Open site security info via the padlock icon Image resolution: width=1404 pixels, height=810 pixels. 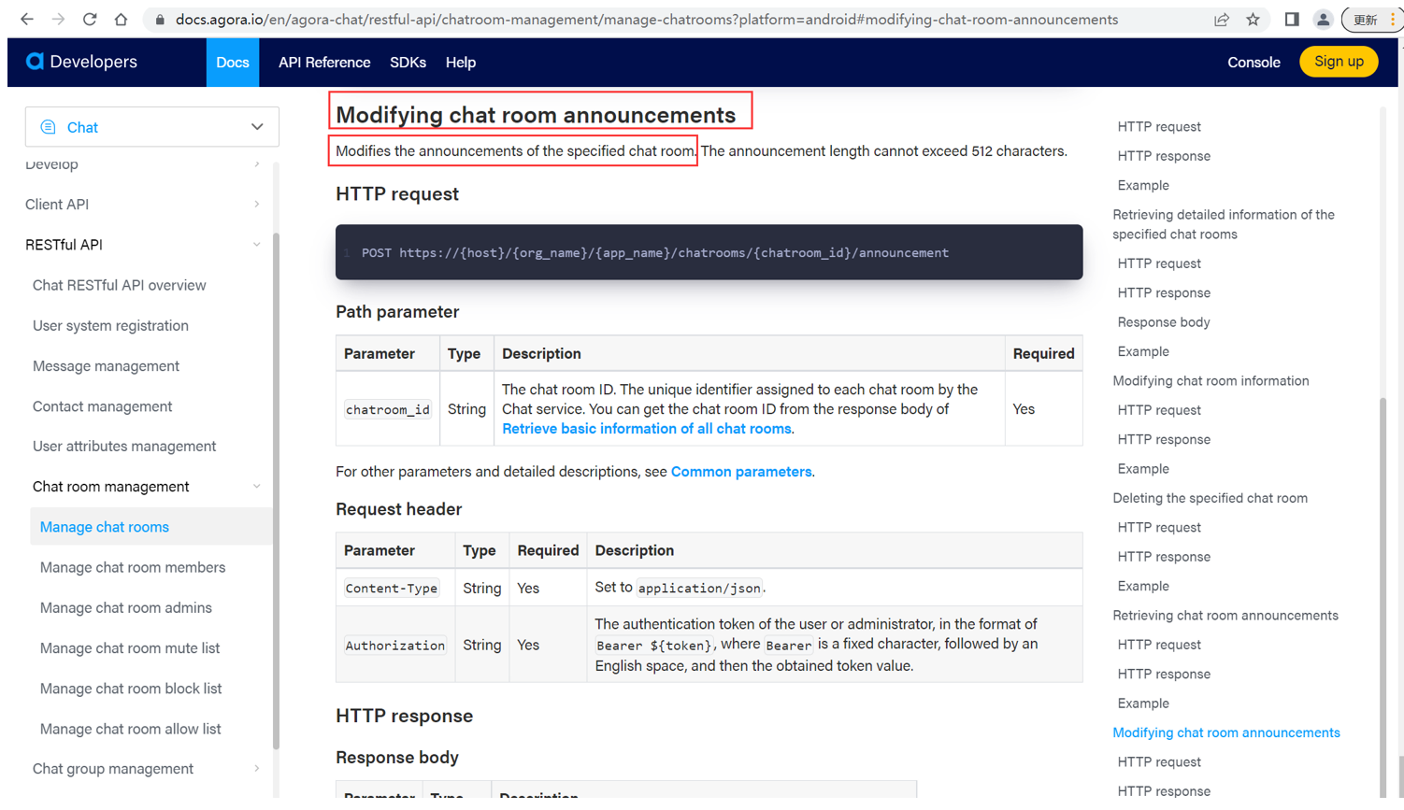pos(162,19)
